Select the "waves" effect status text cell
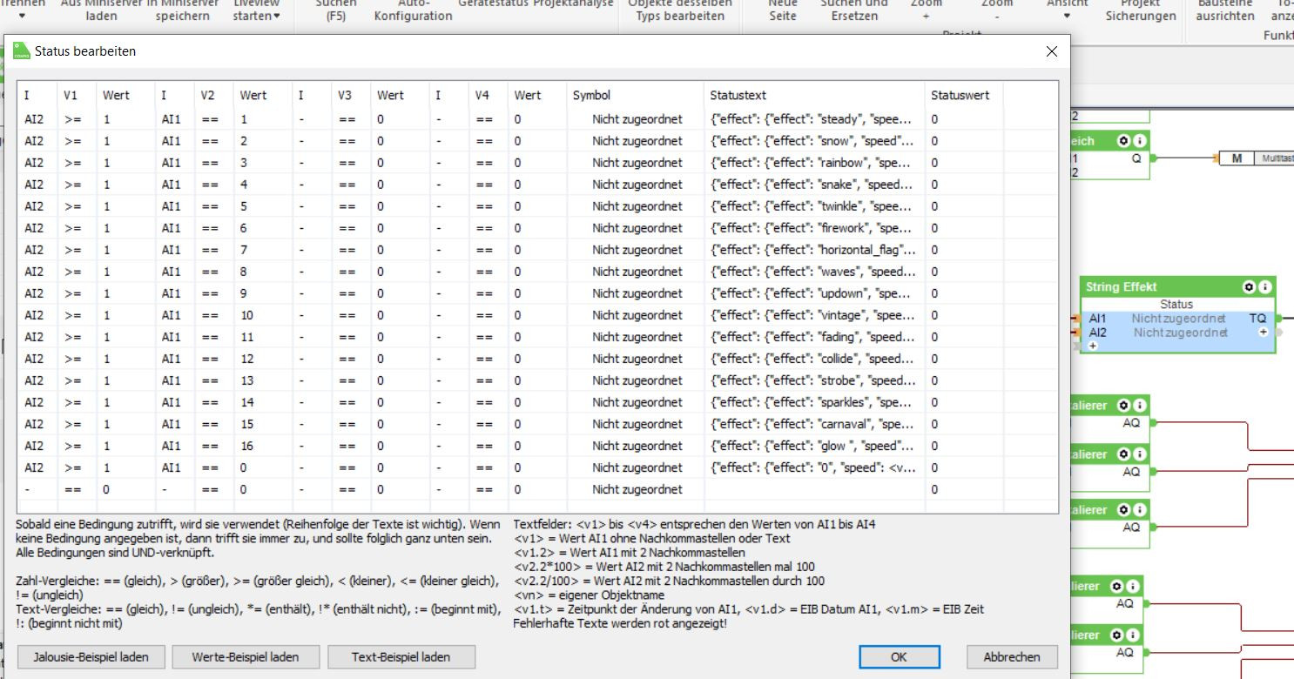The image size is (1294, 679). click(x=814, y=272)
